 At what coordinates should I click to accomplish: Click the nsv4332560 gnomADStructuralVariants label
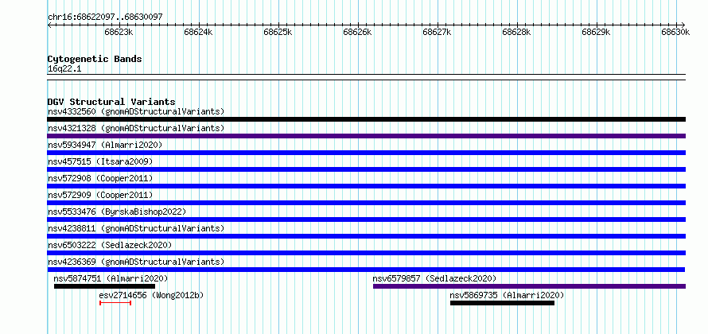tap(136, 111)
